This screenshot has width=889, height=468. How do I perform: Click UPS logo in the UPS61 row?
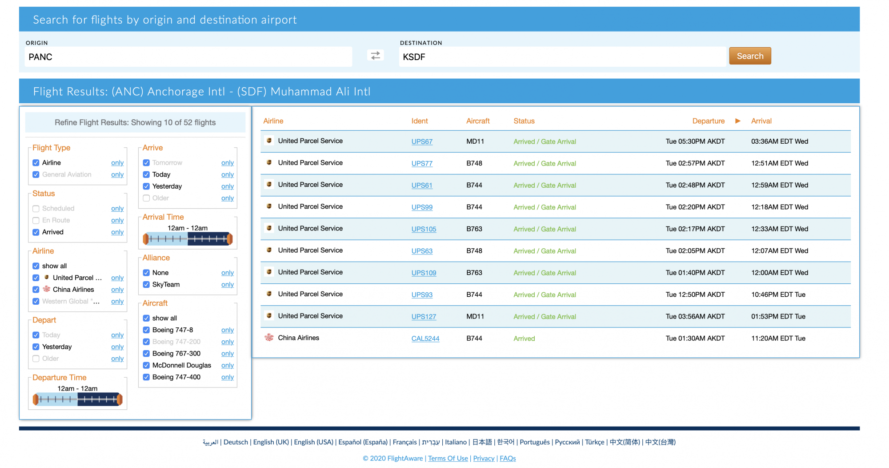[269, 184]
